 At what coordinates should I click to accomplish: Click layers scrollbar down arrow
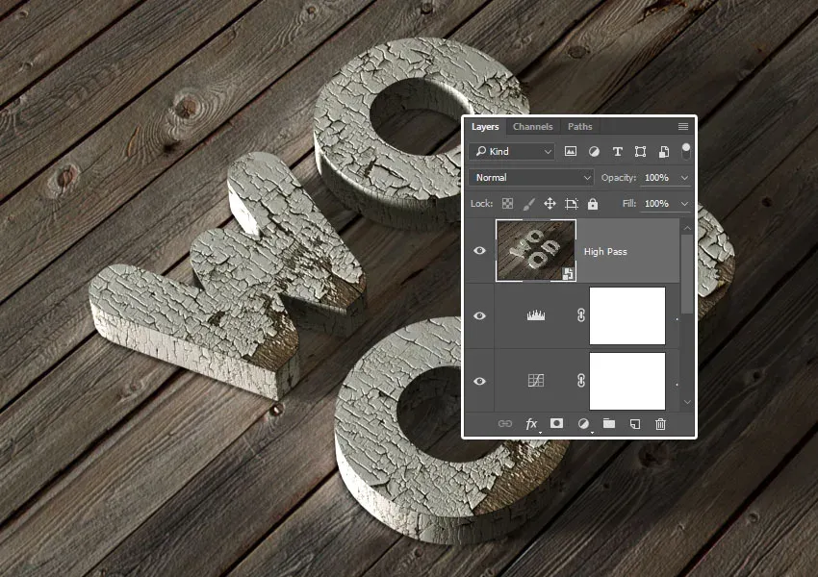click(687, 402)
